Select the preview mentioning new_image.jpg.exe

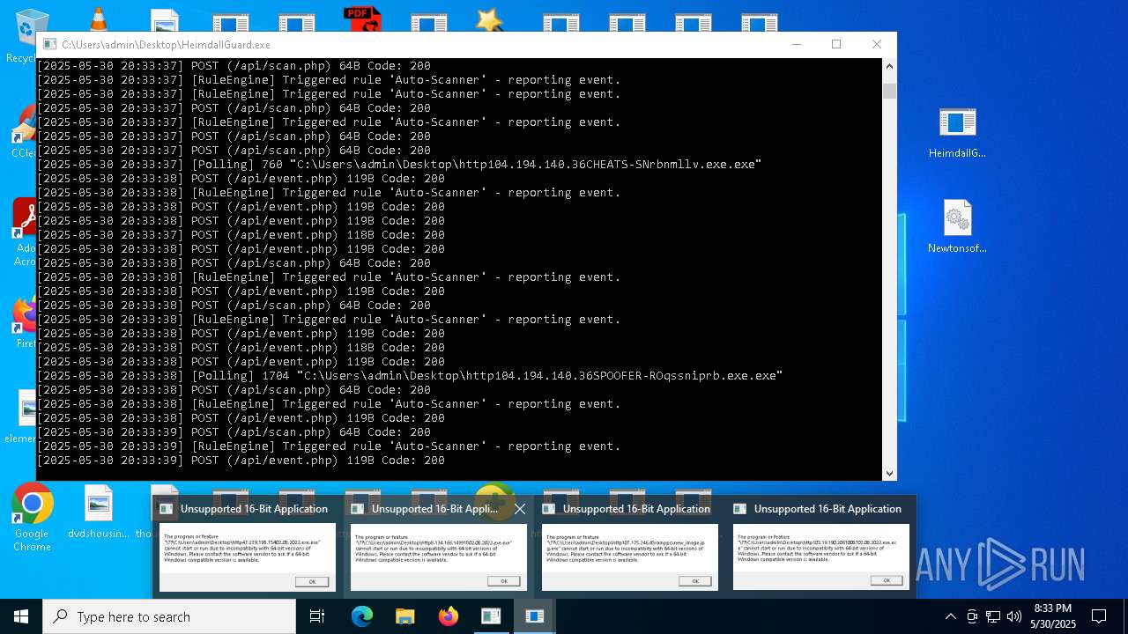pos(630,557)
